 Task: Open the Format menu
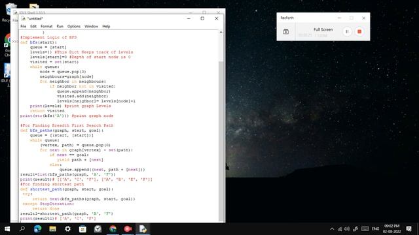click(x=46, y=26)
